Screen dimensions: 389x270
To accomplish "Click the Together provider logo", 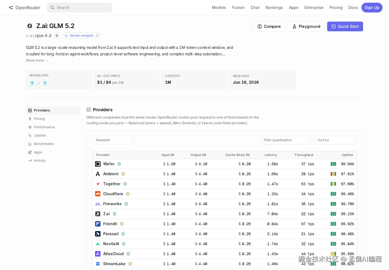I will 98,184.
